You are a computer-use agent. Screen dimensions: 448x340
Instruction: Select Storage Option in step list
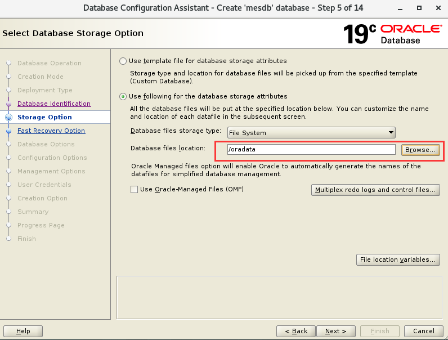(x=44, y=117)
